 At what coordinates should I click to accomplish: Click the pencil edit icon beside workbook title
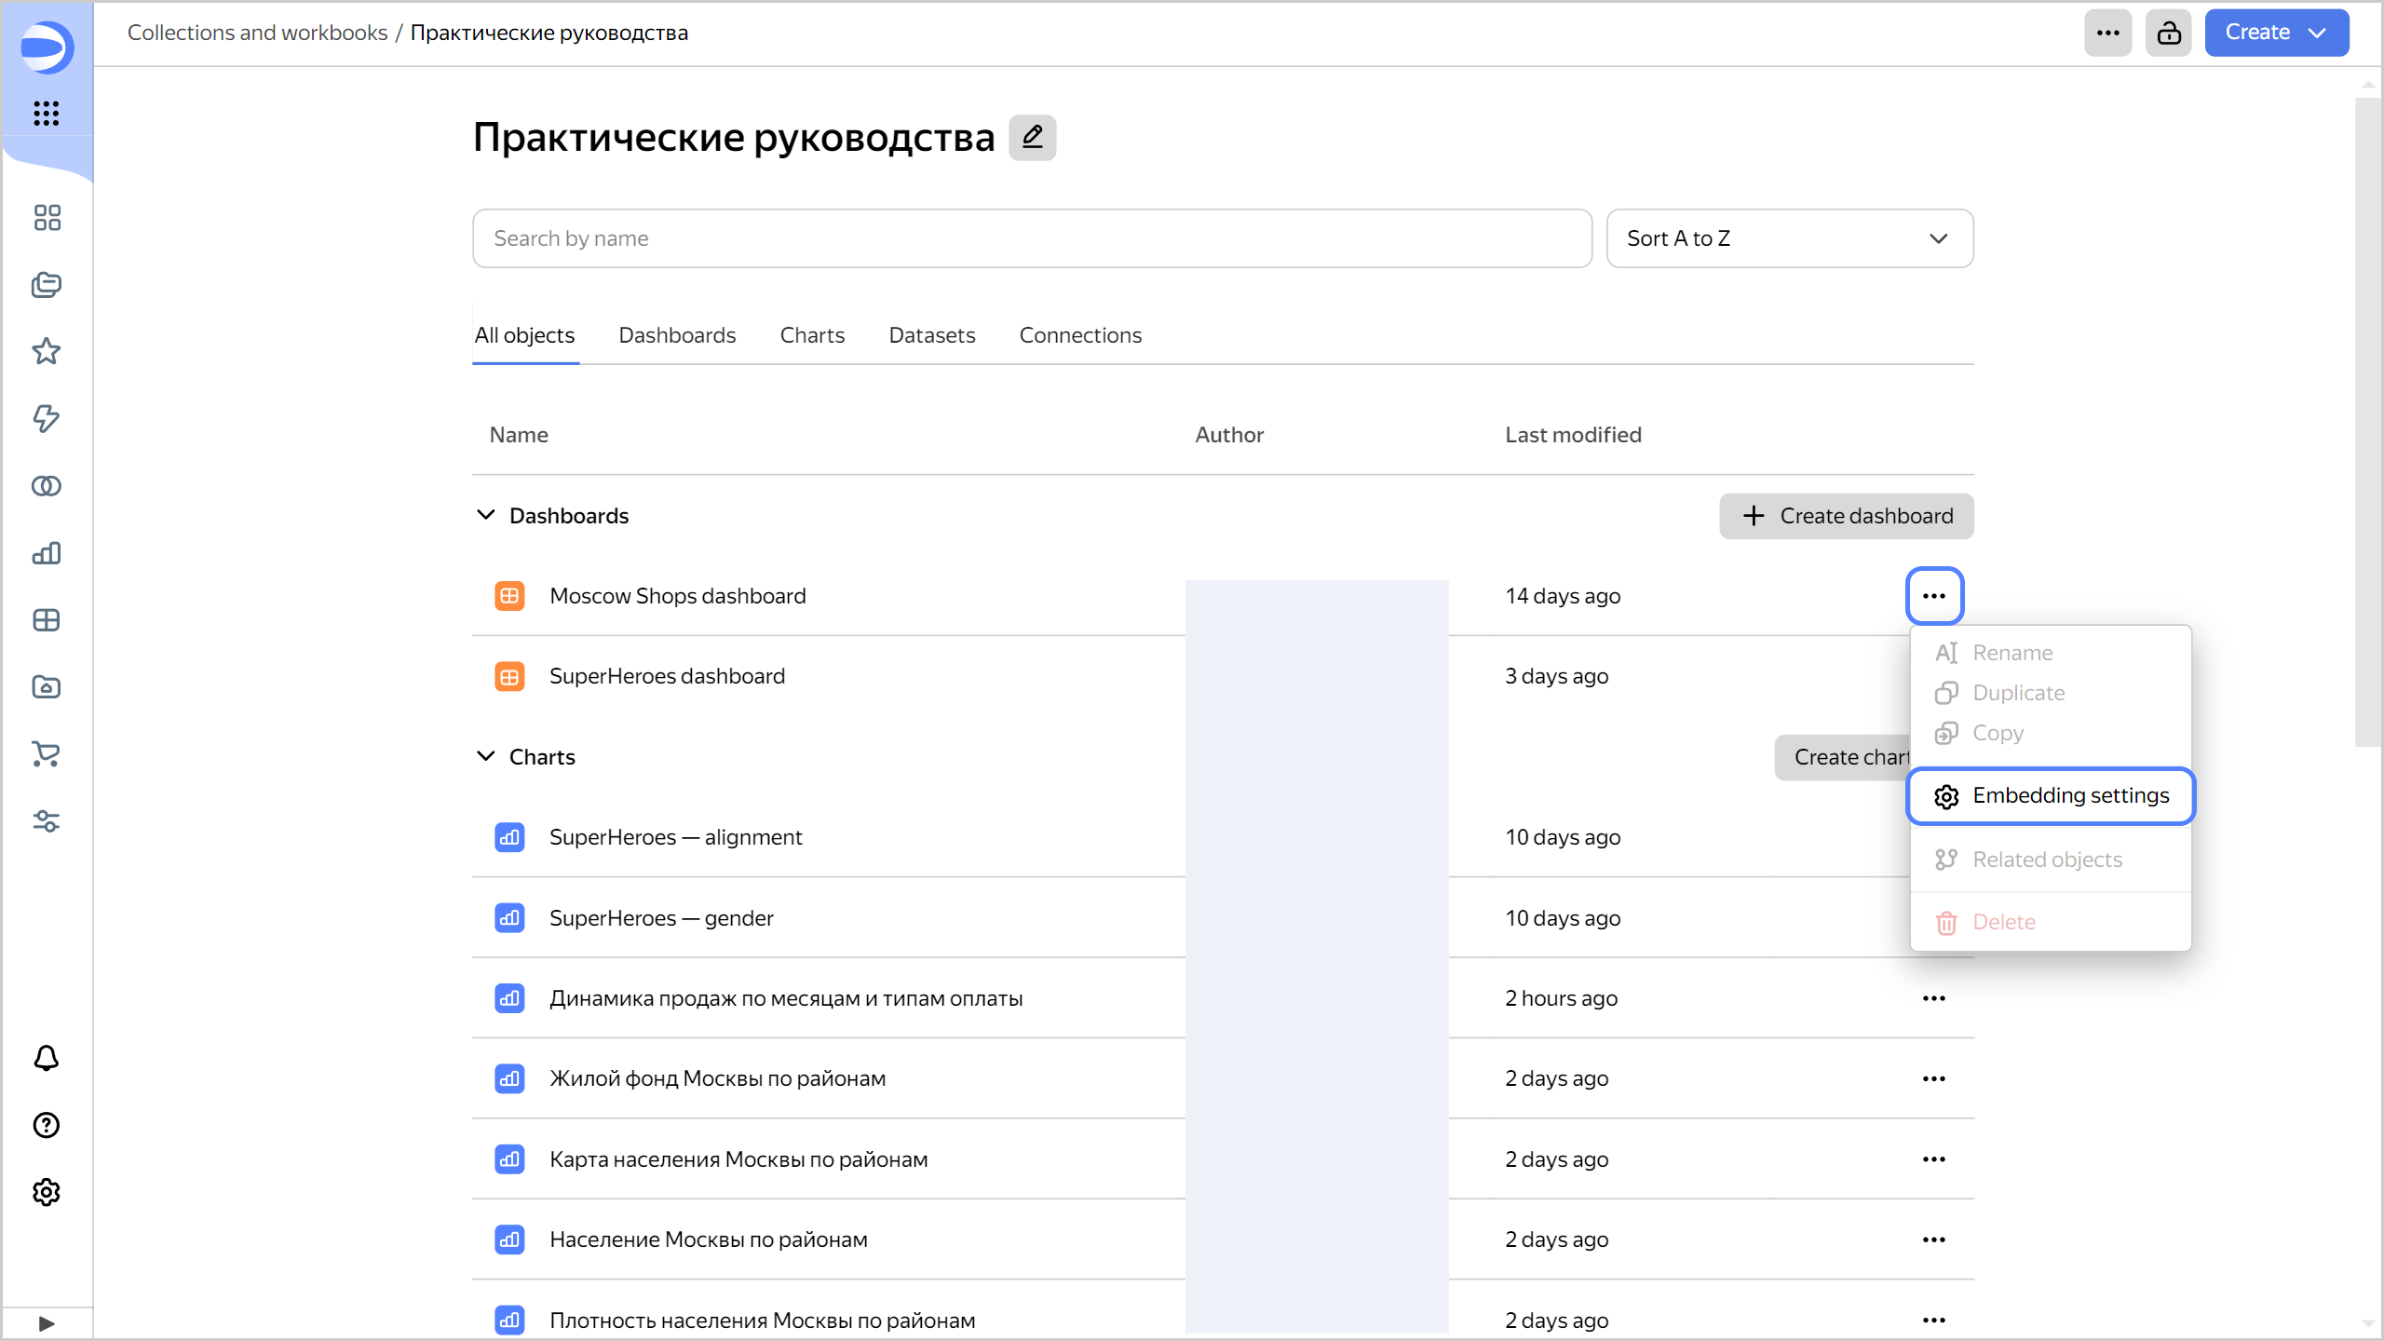[x=1032, y=138]
